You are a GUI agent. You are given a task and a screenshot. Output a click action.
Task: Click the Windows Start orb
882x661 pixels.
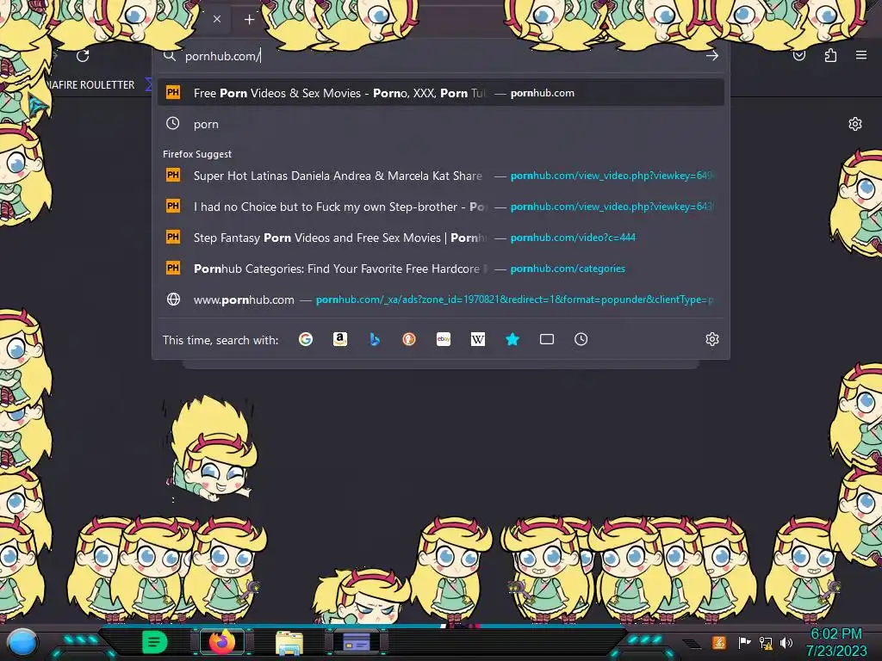coord(22,642)
